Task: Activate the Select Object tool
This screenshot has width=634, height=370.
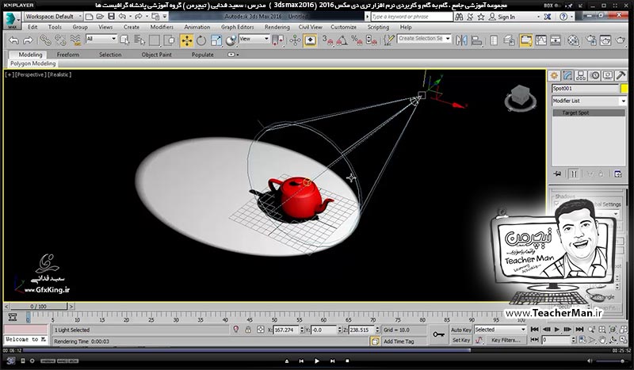Action: pos(125,40)
